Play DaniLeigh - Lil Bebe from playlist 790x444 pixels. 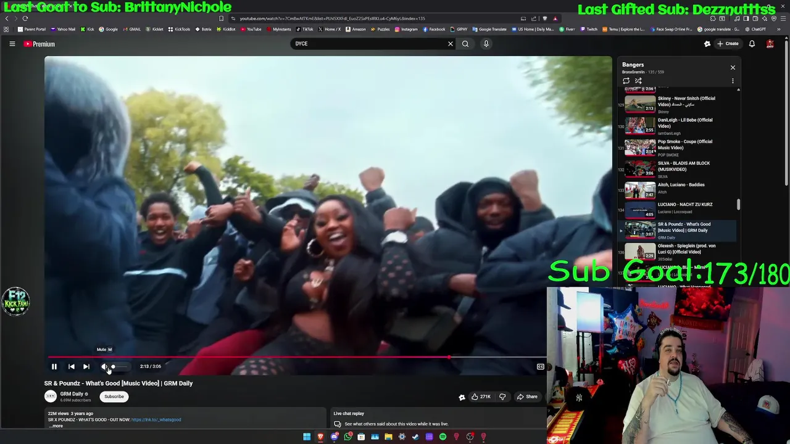(x=678, y=125)
